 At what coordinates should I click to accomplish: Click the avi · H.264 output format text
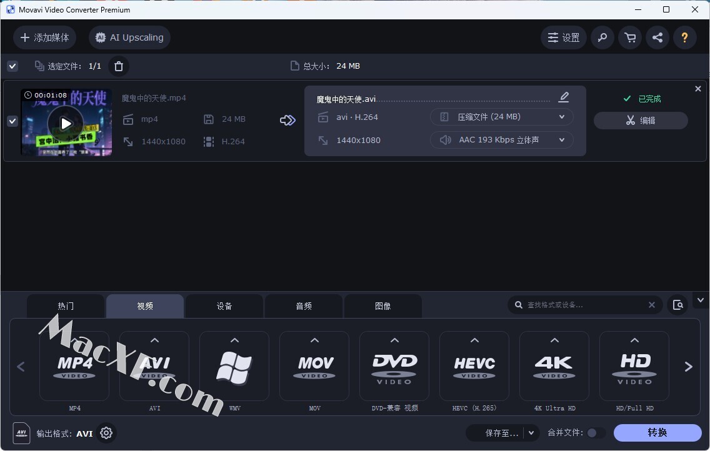357,117
